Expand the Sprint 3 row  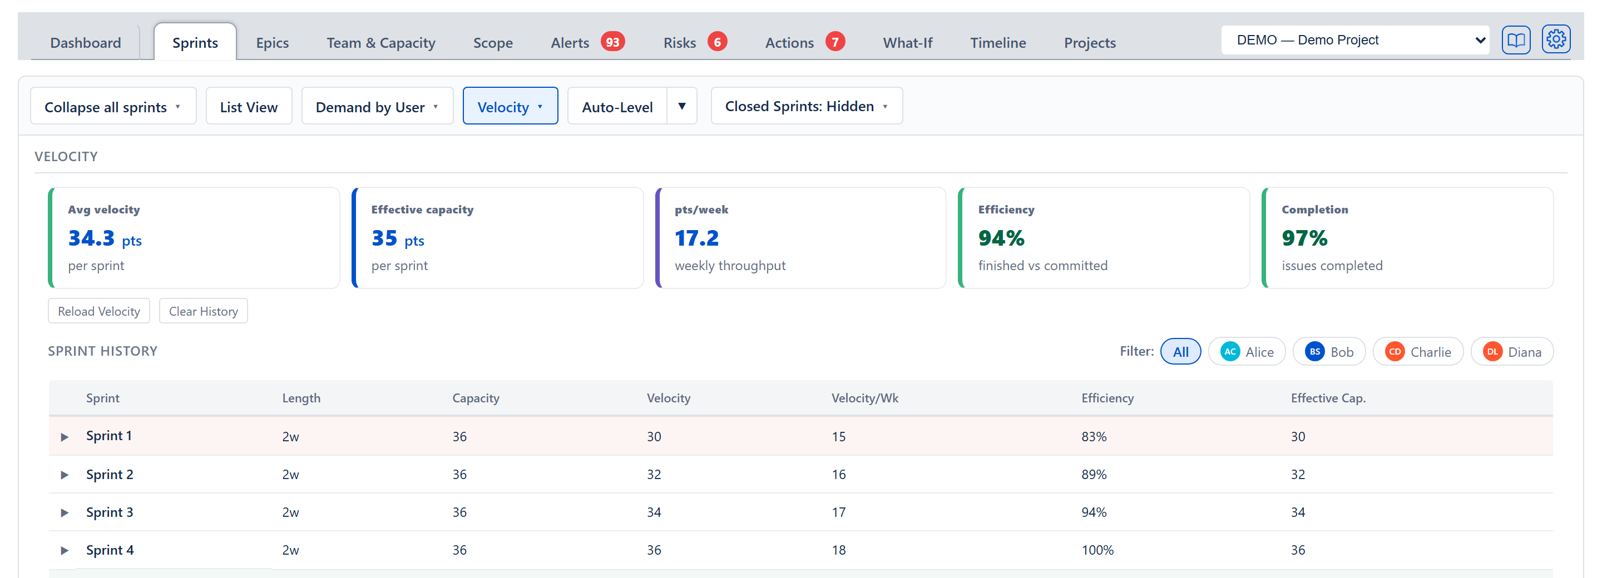click(64, 513)
